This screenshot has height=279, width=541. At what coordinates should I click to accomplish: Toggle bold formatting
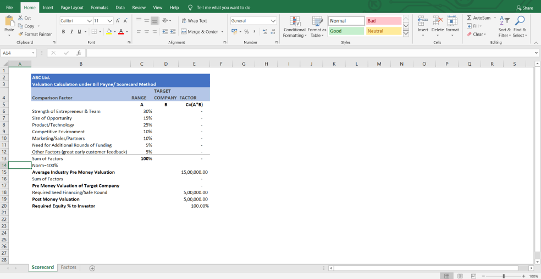coord(63,32)
